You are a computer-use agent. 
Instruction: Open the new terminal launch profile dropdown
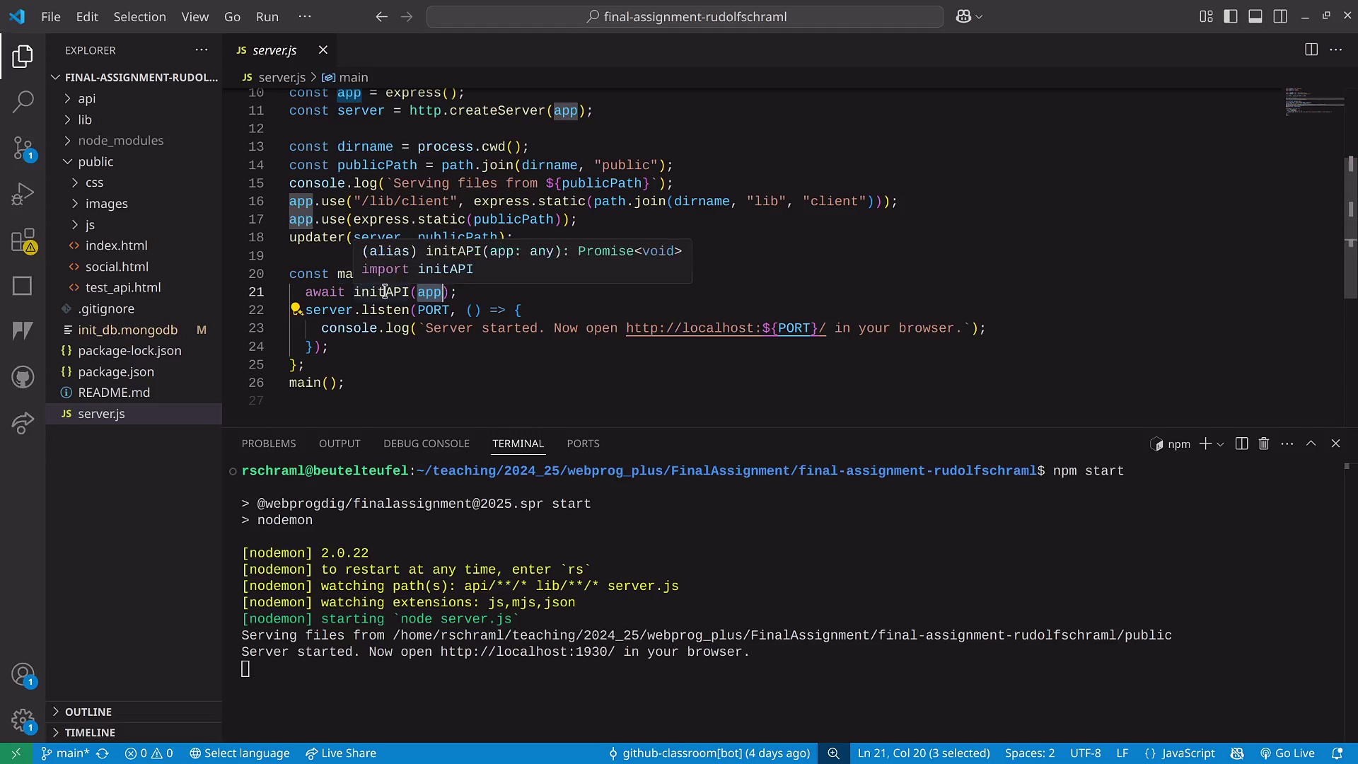coord(1220,444)
